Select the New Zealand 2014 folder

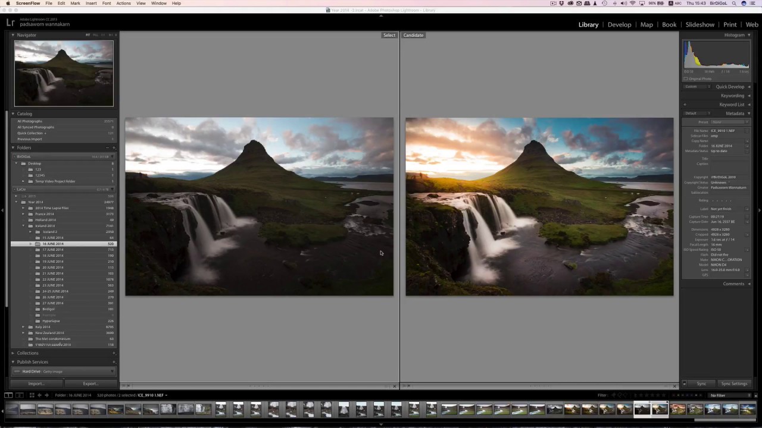49,333
